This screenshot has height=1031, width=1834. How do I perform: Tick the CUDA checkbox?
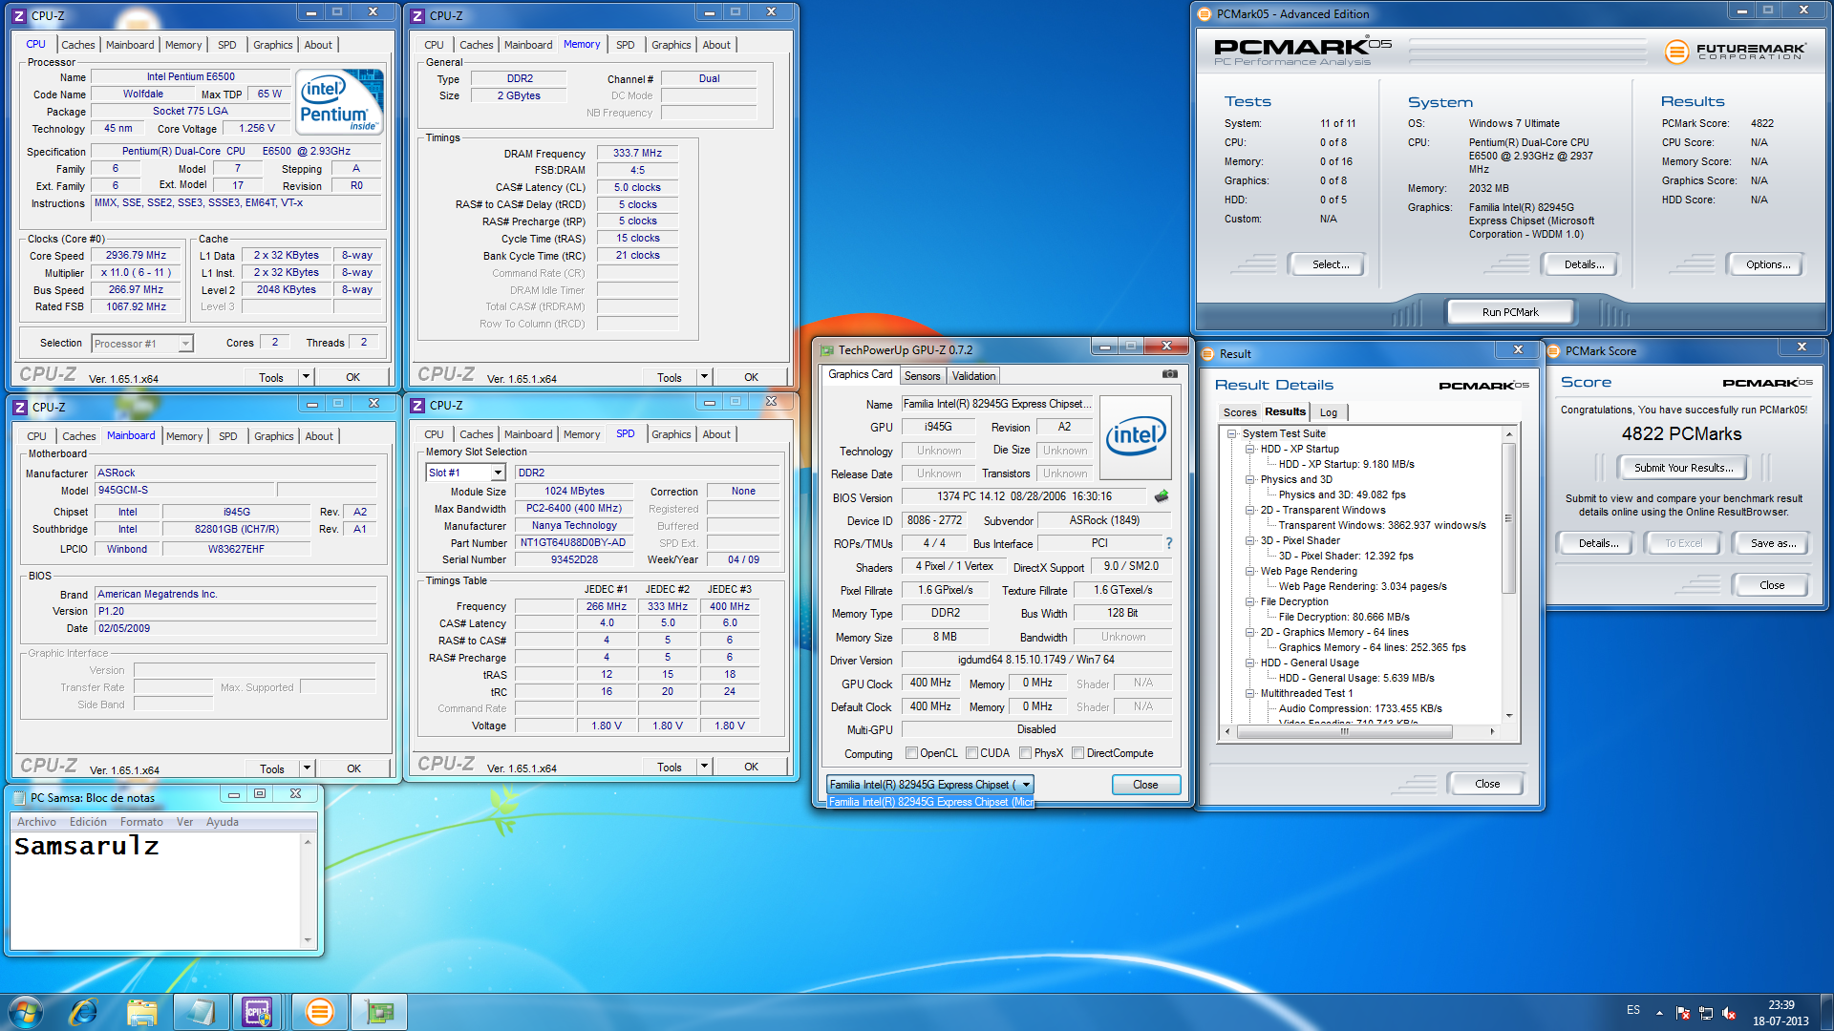point(971,753)
